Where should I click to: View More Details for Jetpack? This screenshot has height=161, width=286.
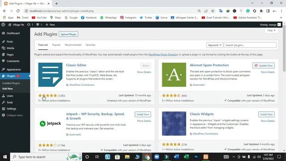pos(144,121)
